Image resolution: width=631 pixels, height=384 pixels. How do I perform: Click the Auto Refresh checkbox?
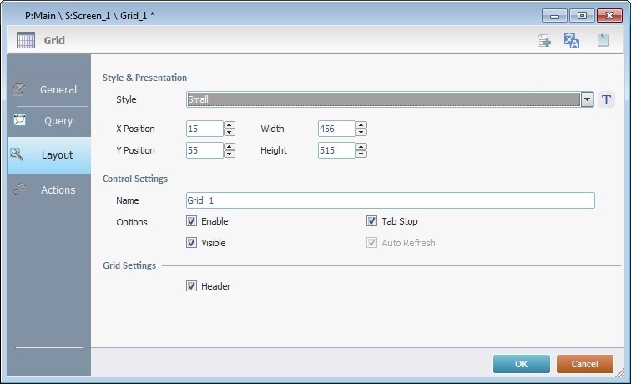(372, 243)
